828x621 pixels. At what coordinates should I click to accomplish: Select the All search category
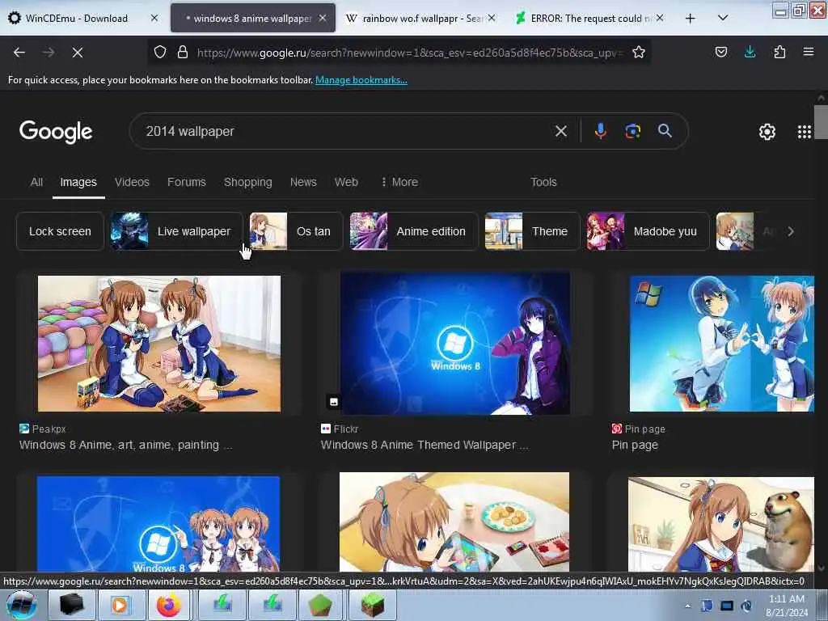click(x=36, y=182)
